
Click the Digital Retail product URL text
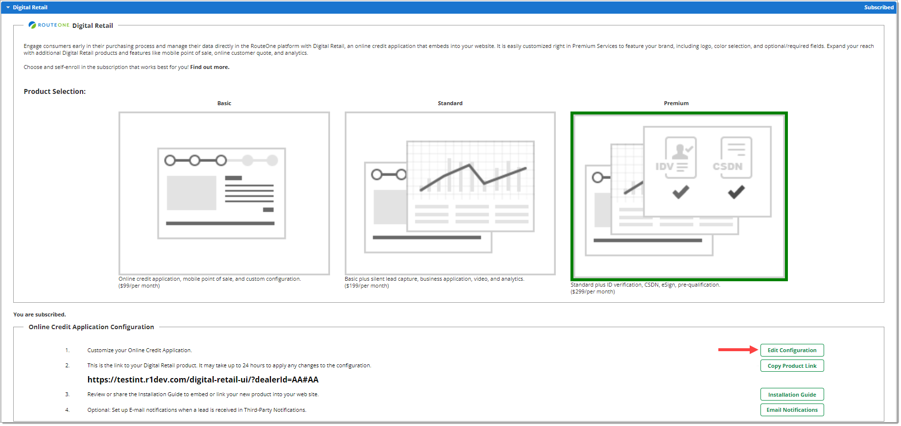[x=203, y=380]
